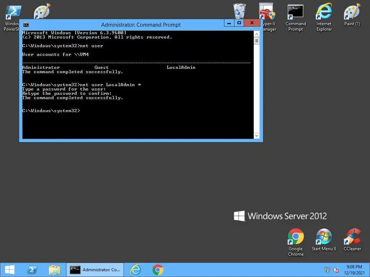Click the Administrator: Command Prompt title bar

(x=141, y=25)
